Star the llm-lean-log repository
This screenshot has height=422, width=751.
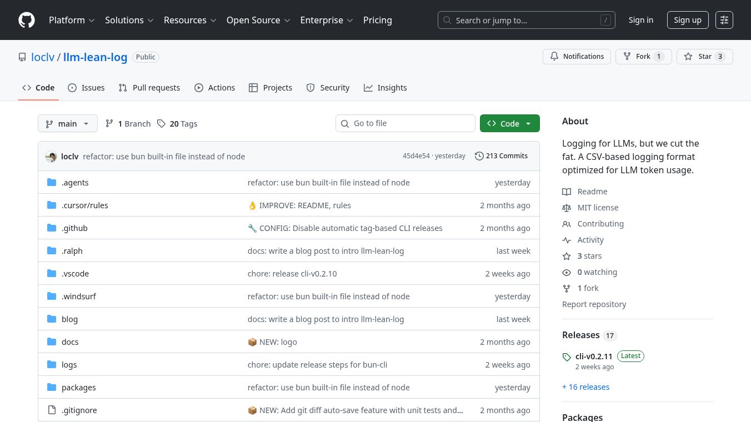coord(704,57)
